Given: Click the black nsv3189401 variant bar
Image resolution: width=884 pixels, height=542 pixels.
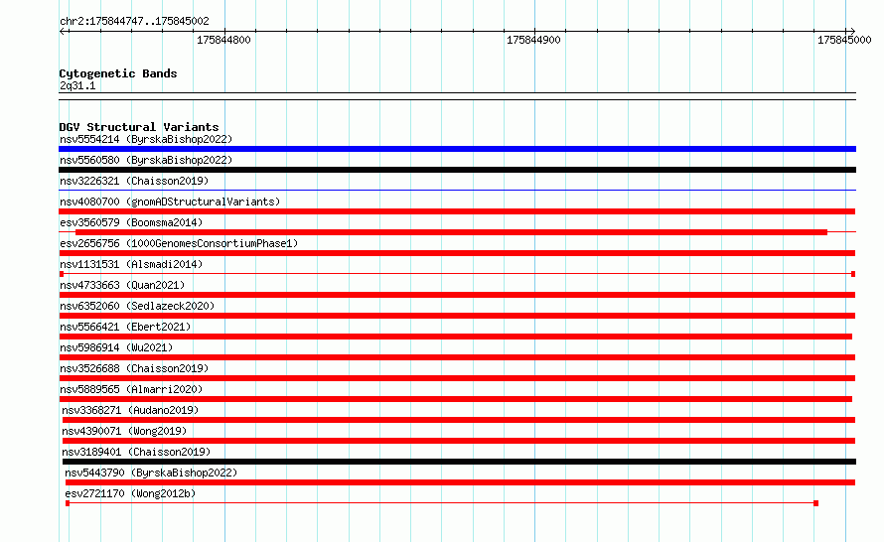Looking at the screenshot, I should click(x=459, y=462).
